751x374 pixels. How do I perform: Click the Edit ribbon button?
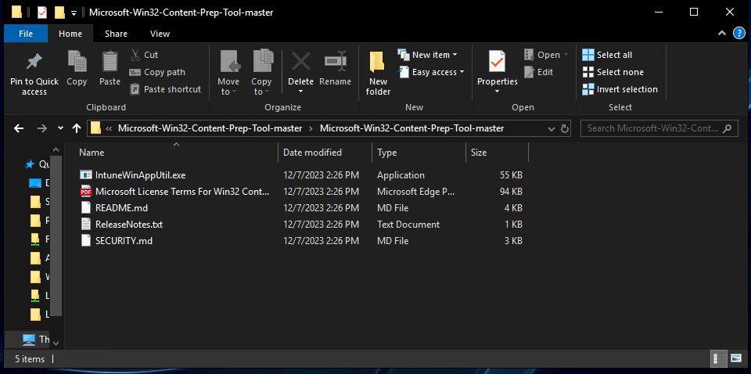click(x=539, y=72)
